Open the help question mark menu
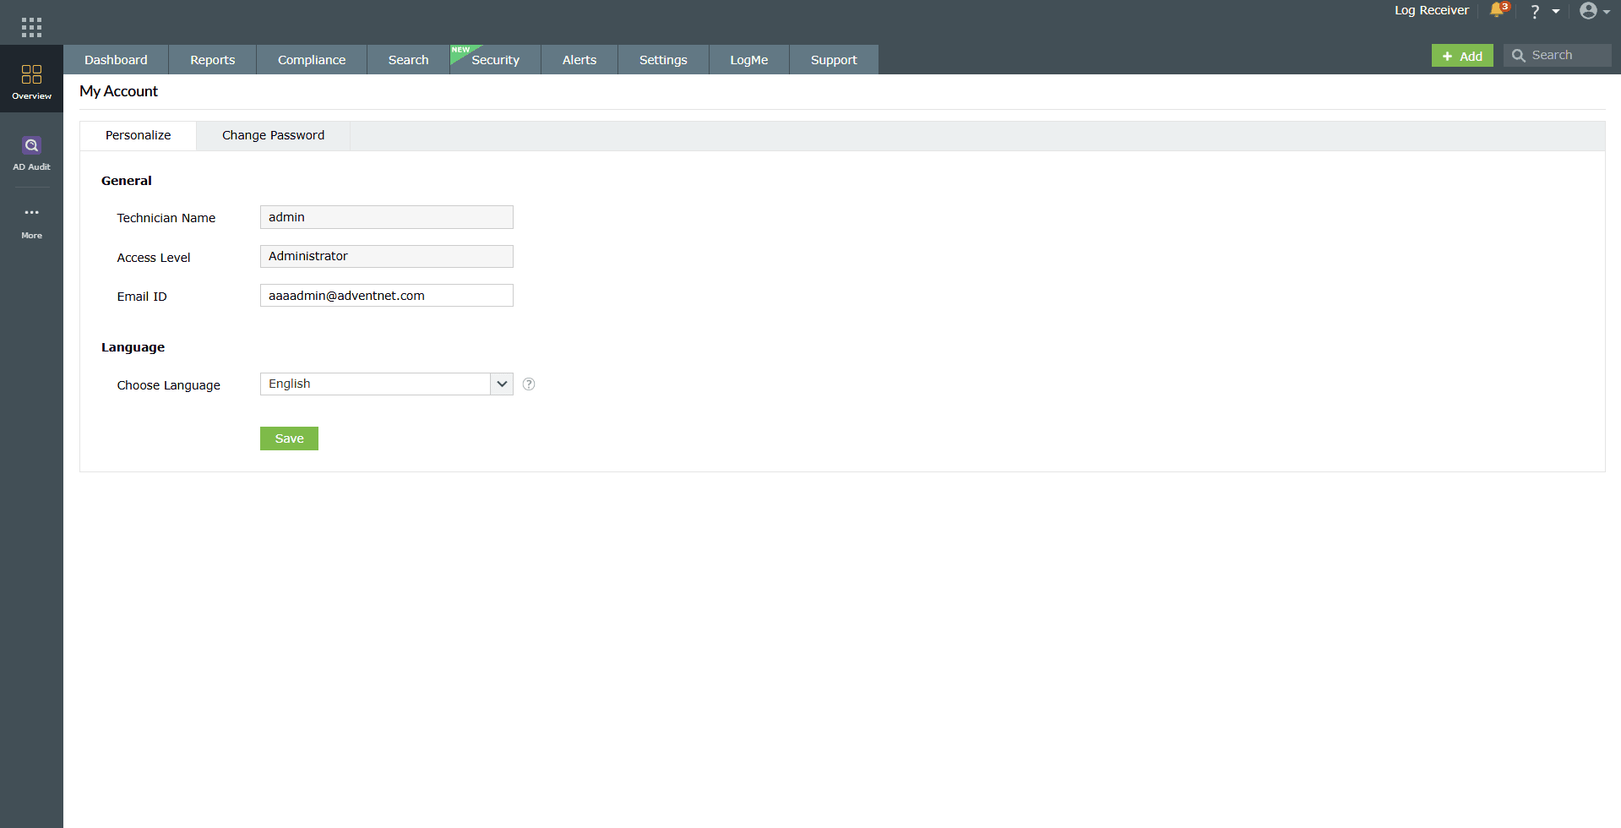The width and height of the screenshot is (1621, 828). point(1535,11)
